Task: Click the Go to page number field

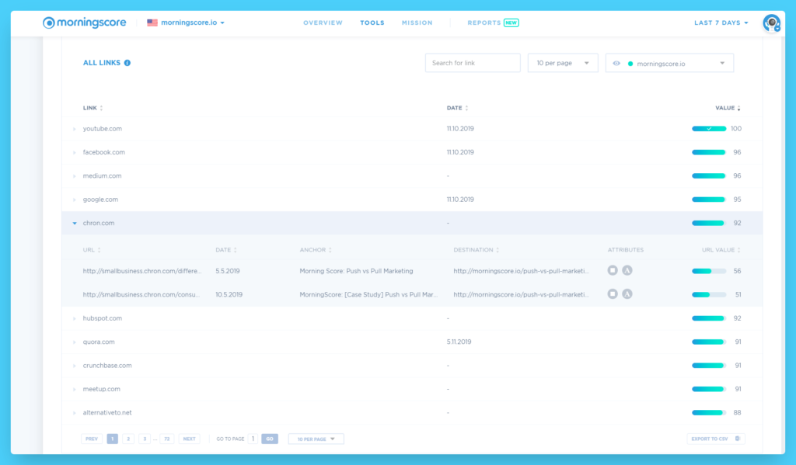Action: coord(253,439)
